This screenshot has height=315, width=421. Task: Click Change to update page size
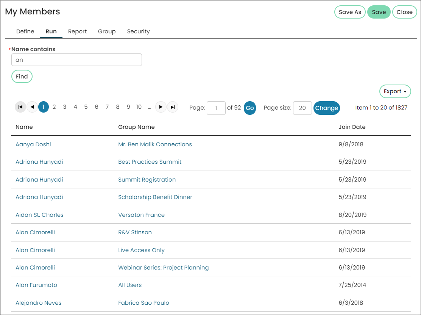click(x=326, y=108)
